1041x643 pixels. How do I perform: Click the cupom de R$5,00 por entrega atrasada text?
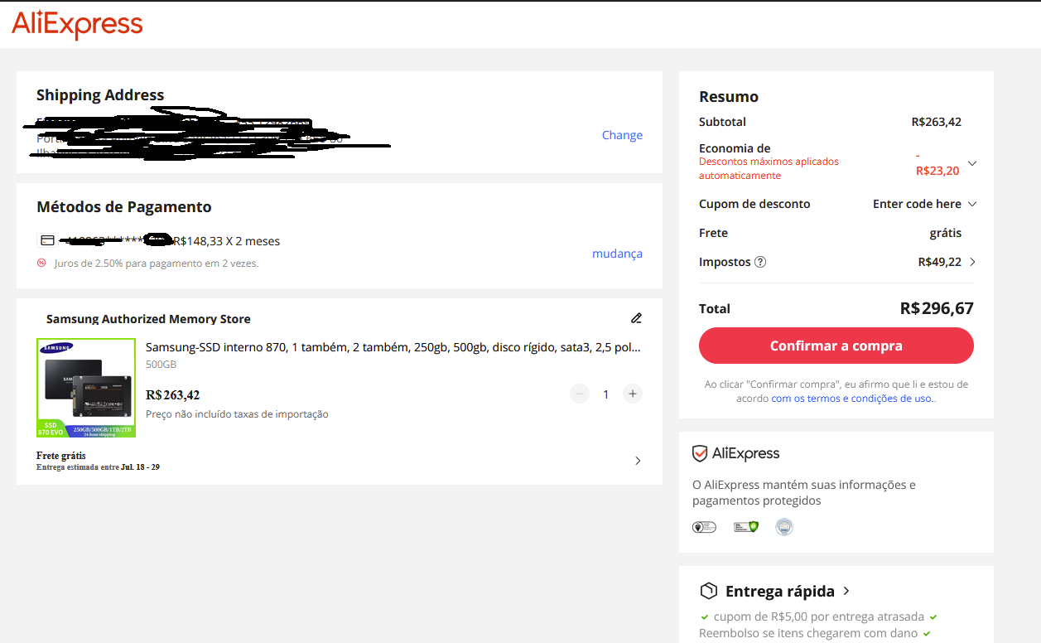[x=817, y=616]
